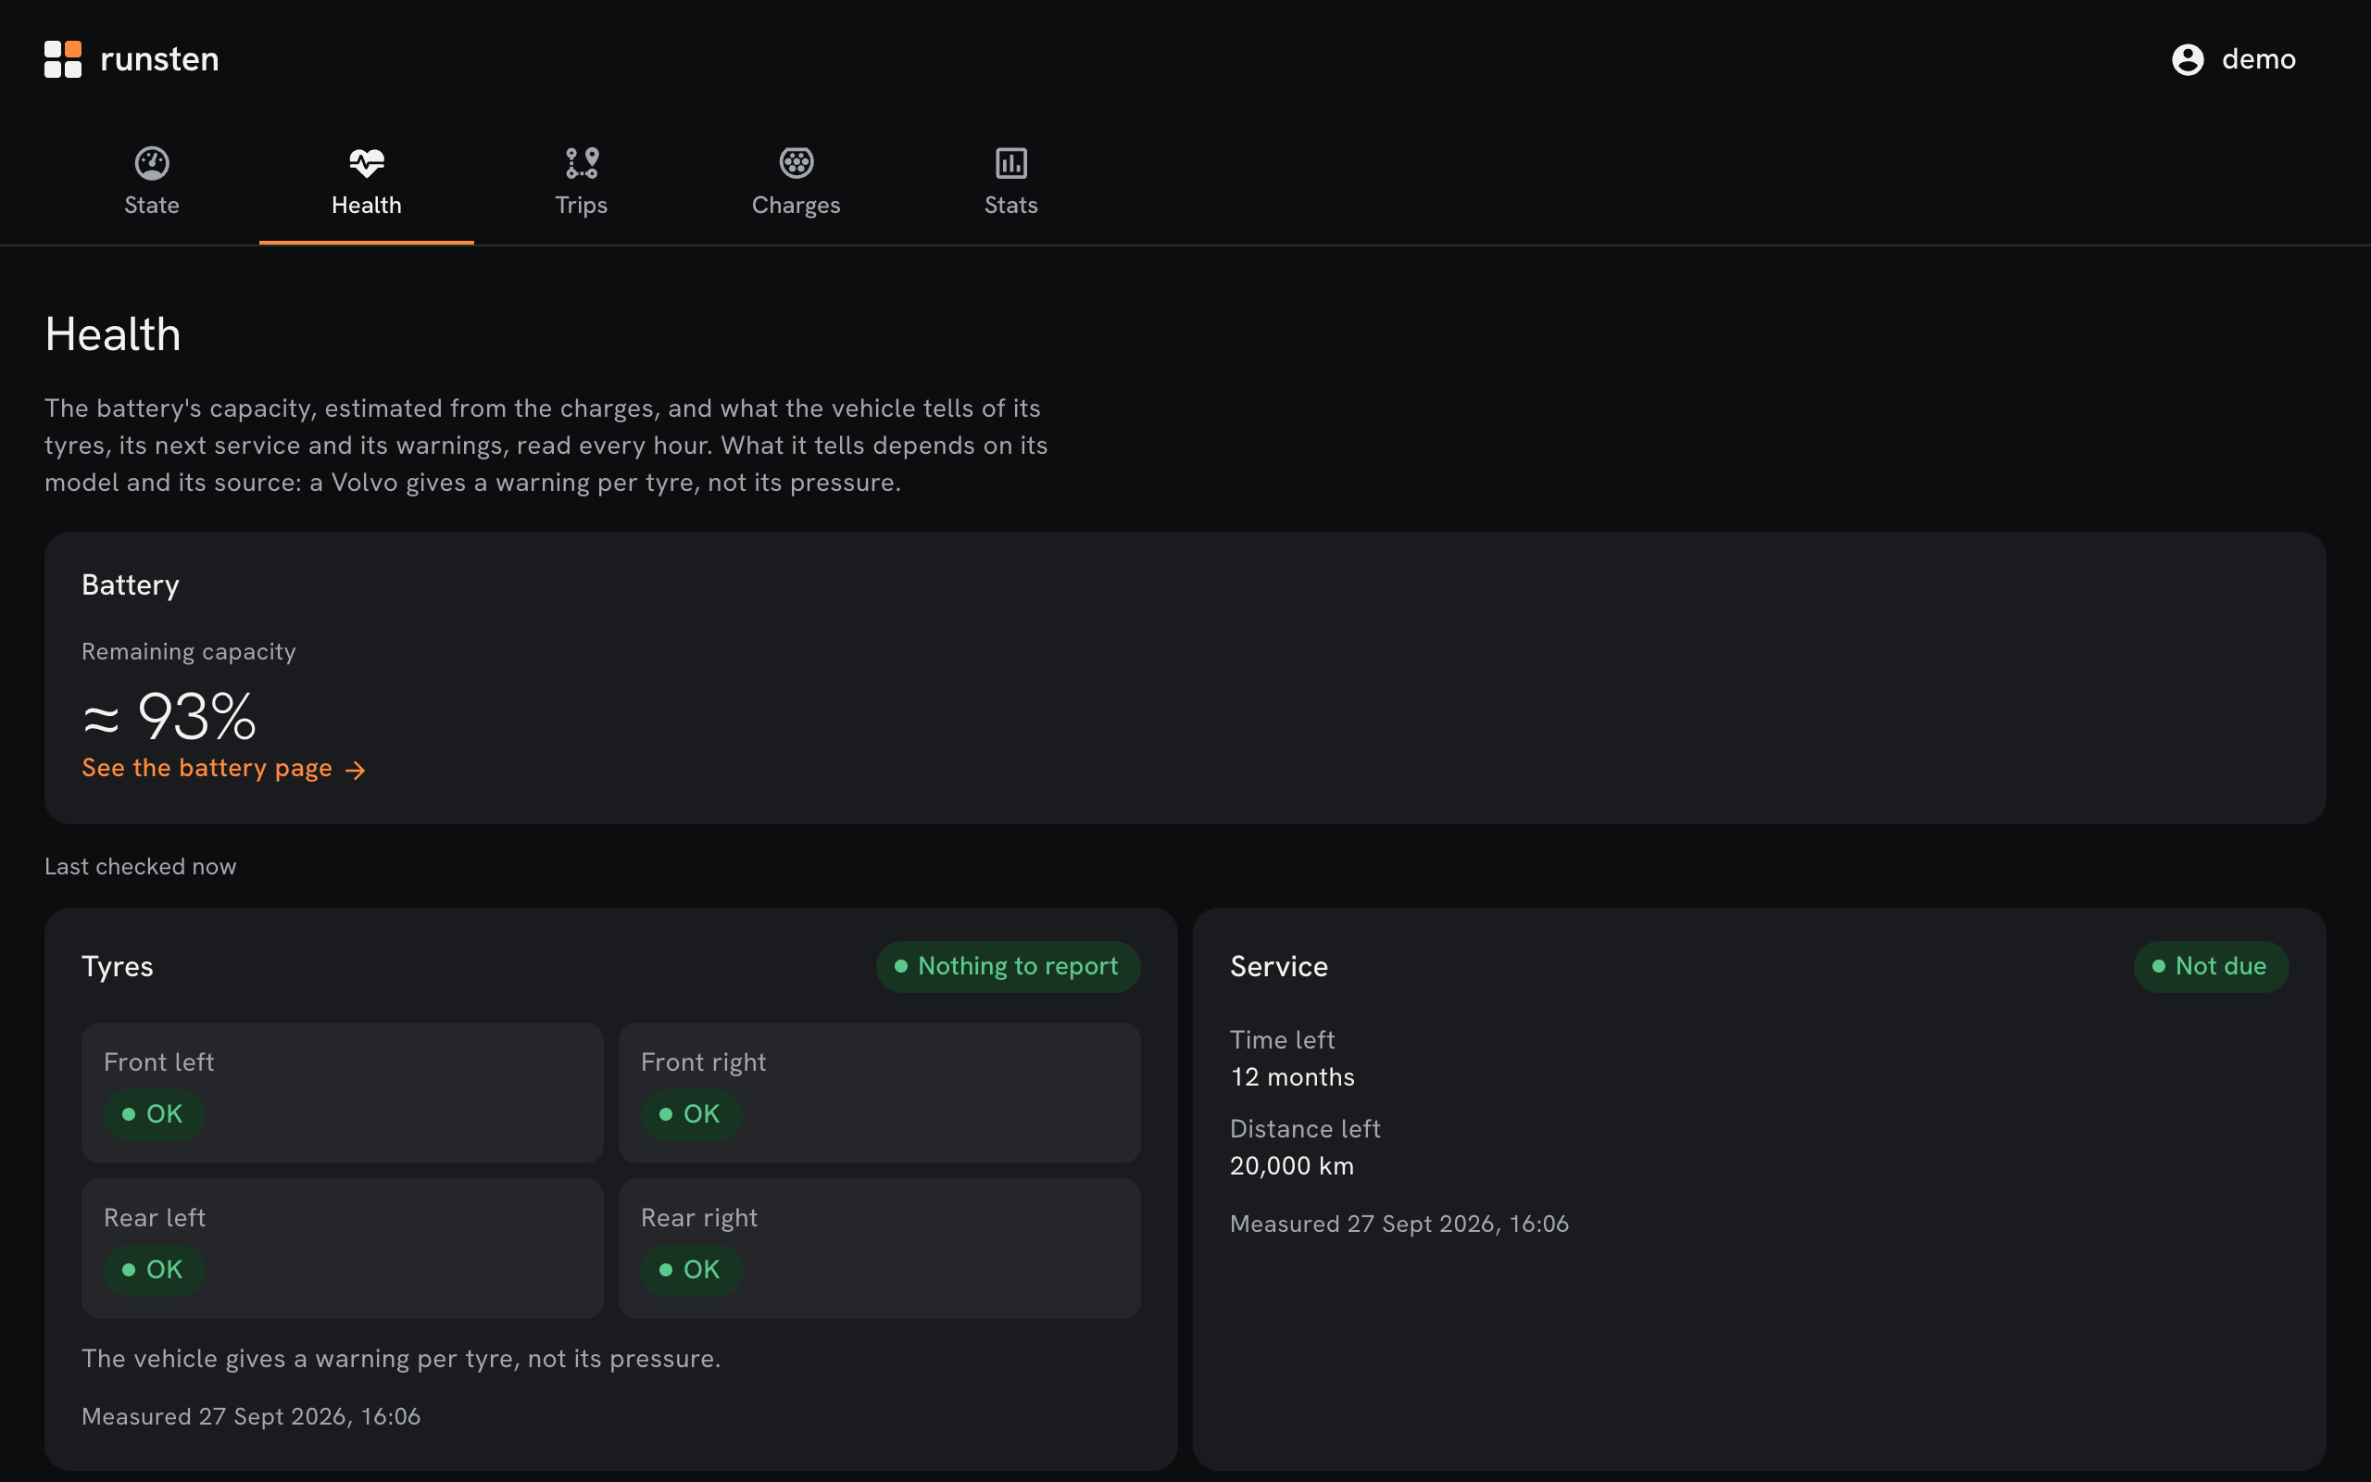Viewport: 2371px width, 1482px height.
Task: Click the Measured timestamp in Service card
Action: click(x=1399, y=1225)
